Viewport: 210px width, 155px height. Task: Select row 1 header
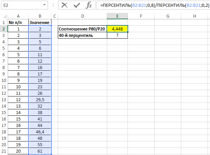coord(4,22)
